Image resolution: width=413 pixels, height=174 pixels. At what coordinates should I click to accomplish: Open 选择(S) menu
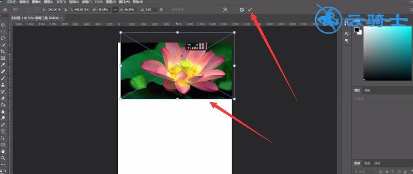click(74, 2)
